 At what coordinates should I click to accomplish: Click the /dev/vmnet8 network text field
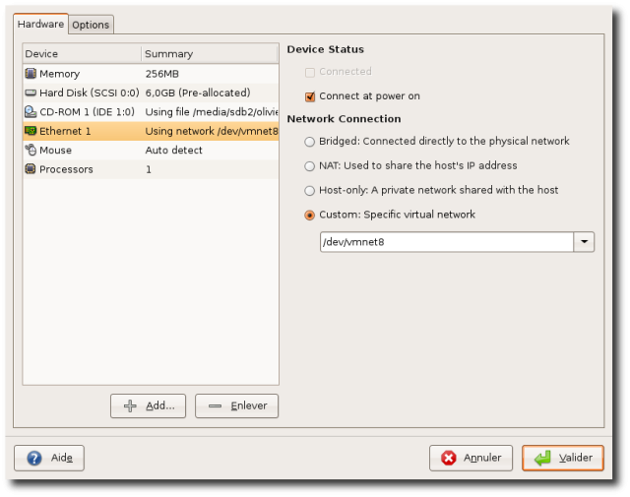tap(446, 242)
